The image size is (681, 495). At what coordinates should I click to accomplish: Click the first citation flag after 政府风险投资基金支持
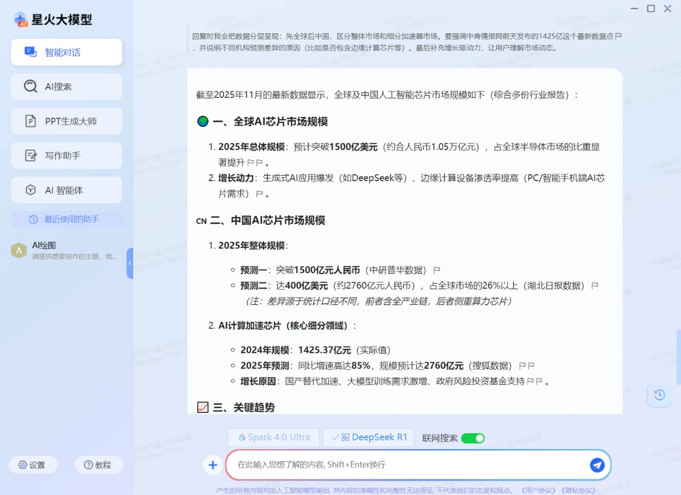pyautogui.click(x=530, y=382)
